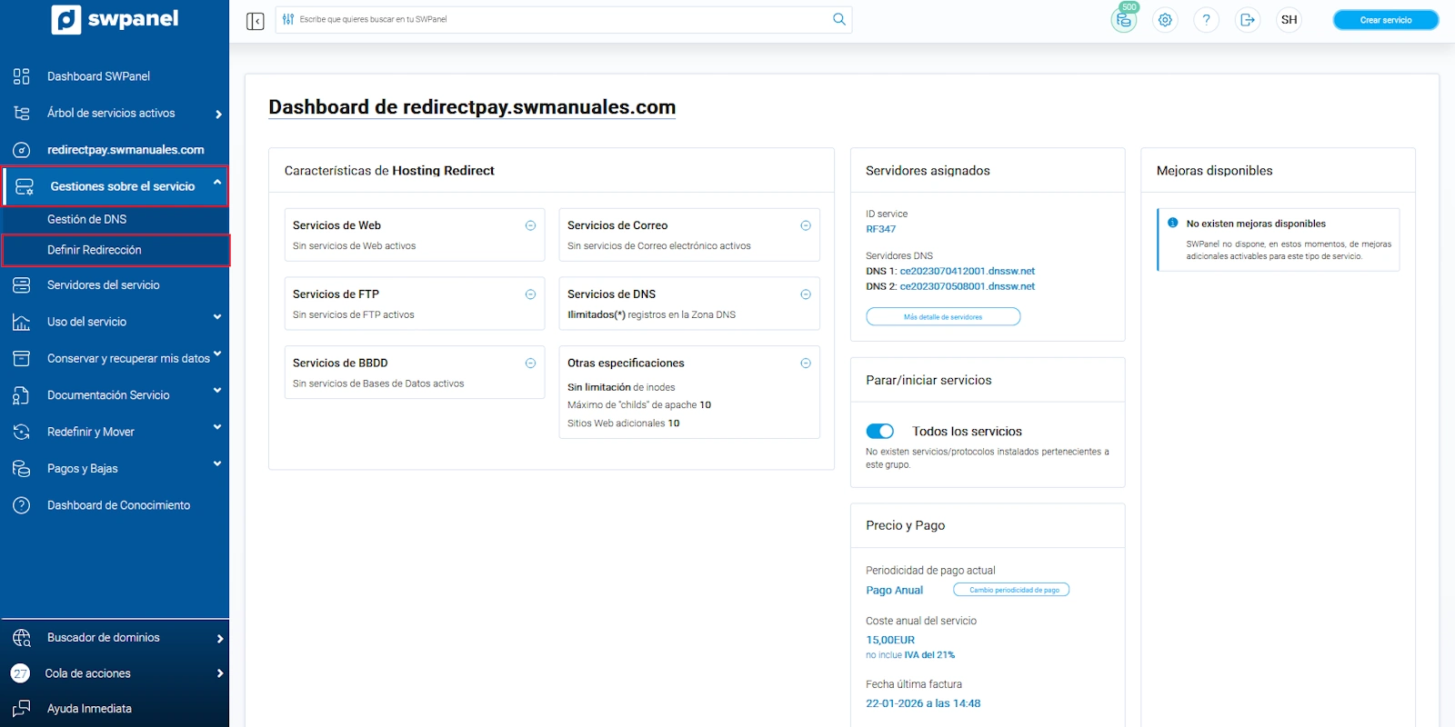
Task: Click the search filter sliders icon
Action: point(288,19)
